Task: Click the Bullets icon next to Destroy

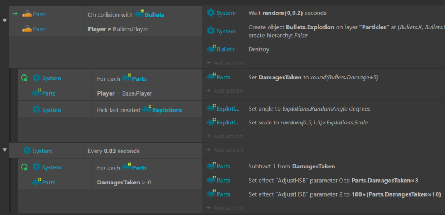Action: 211,49
